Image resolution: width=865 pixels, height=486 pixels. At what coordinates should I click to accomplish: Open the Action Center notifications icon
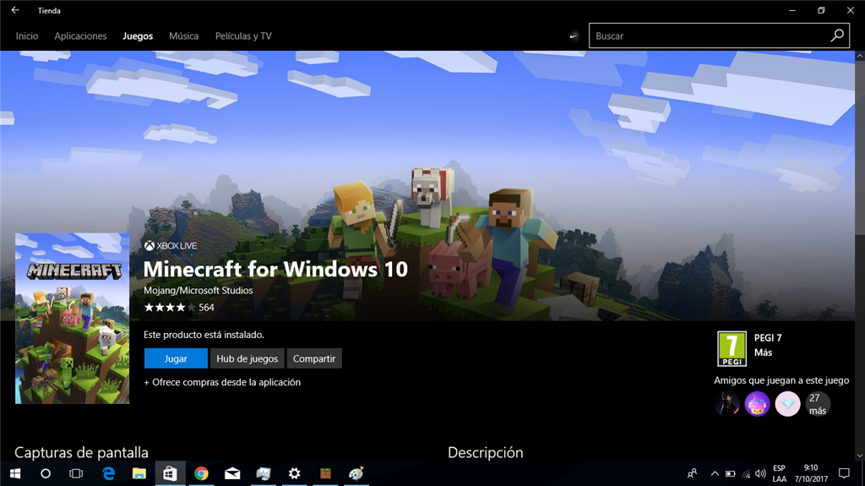pyautogui.click(x=844, y=474)
